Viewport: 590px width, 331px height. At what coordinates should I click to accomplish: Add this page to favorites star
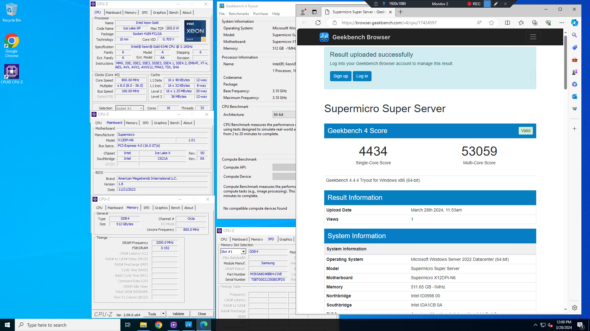pos(491,23)
